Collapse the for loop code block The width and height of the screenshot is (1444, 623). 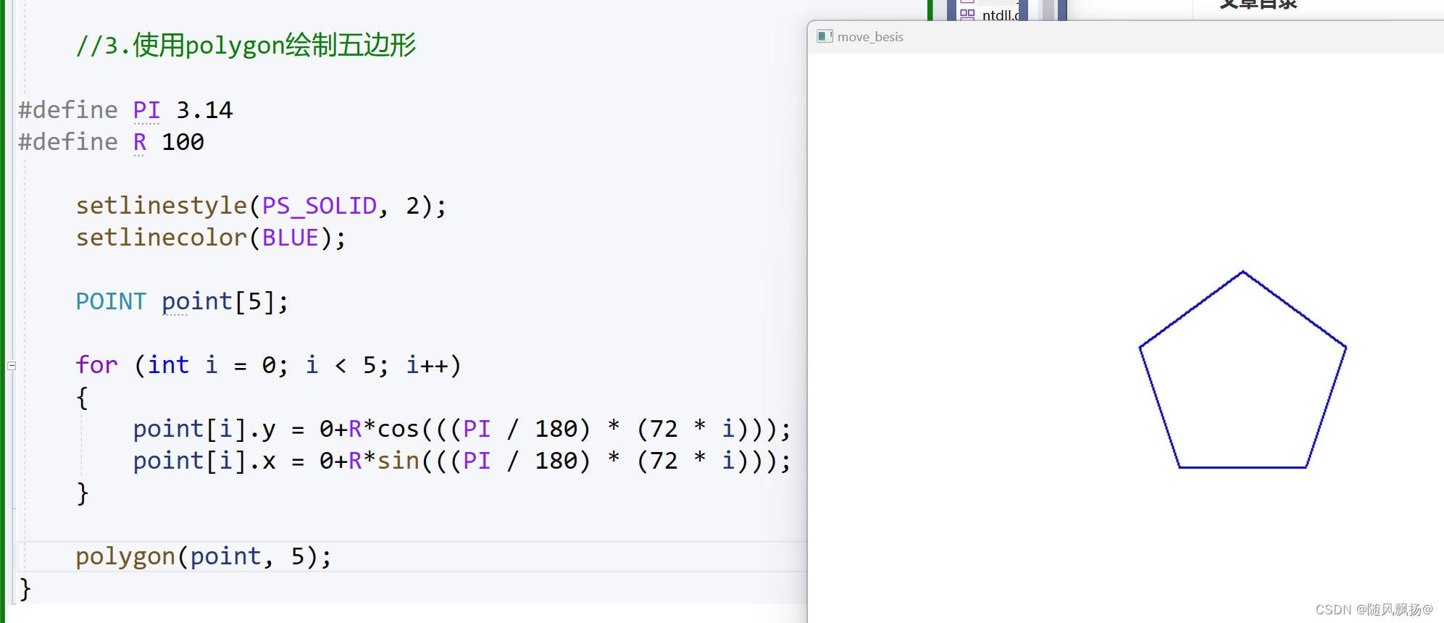[x=12, y=366]
